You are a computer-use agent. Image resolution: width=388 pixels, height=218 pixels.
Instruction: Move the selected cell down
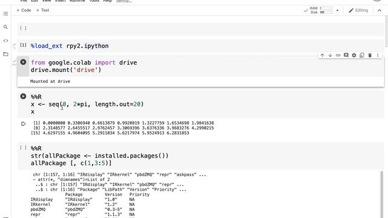tap(330, 55)
